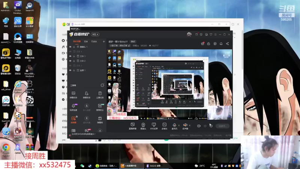Open SteamVR desktop shortcut
Viewport: 300px width, 169px height.
pos(30,7)
